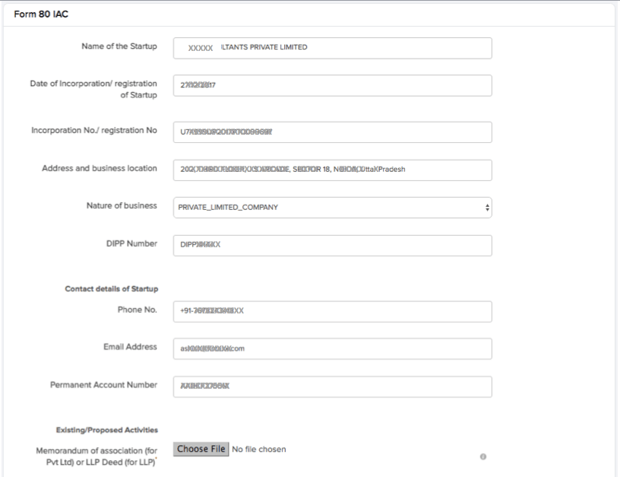Click the Choose File button

point(201,449)
